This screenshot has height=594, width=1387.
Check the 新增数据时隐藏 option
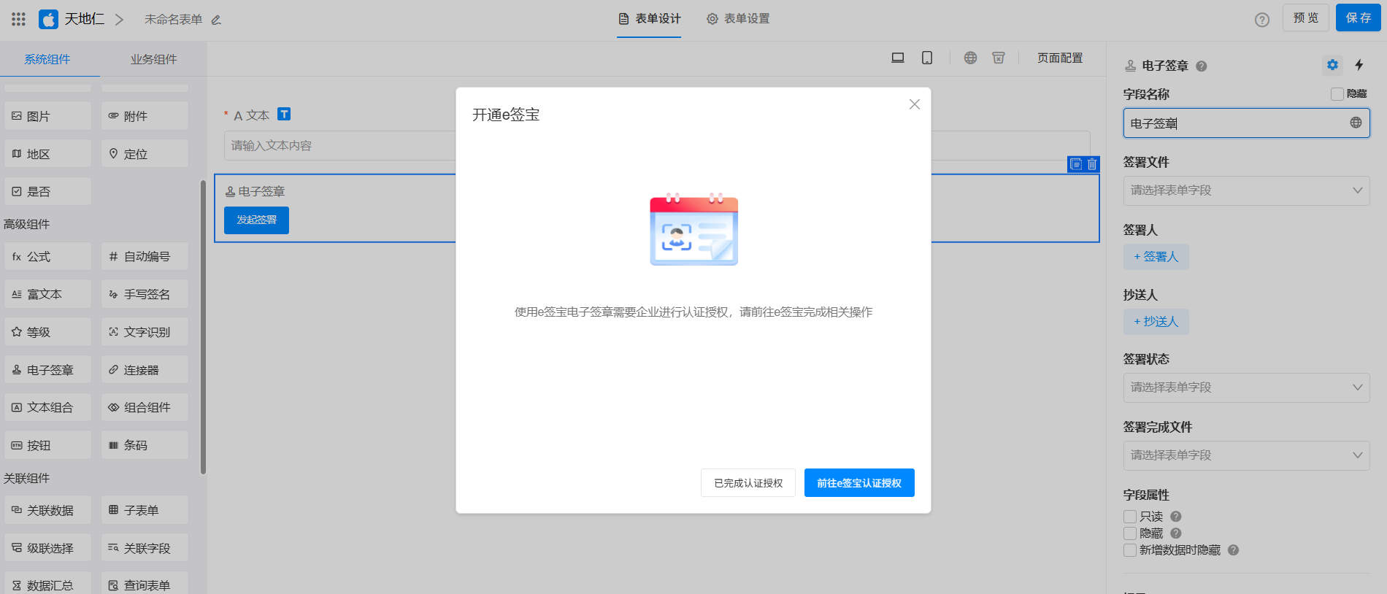[1130, 550]
